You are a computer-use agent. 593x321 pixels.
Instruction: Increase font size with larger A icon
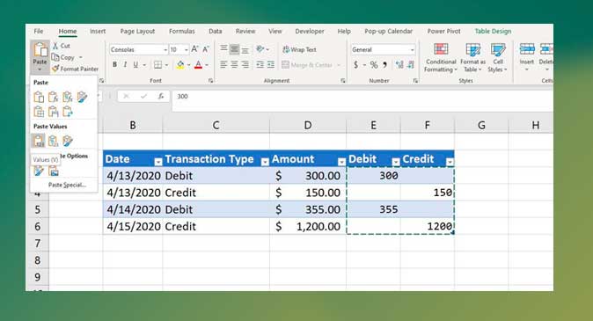[x=194, y=49]
